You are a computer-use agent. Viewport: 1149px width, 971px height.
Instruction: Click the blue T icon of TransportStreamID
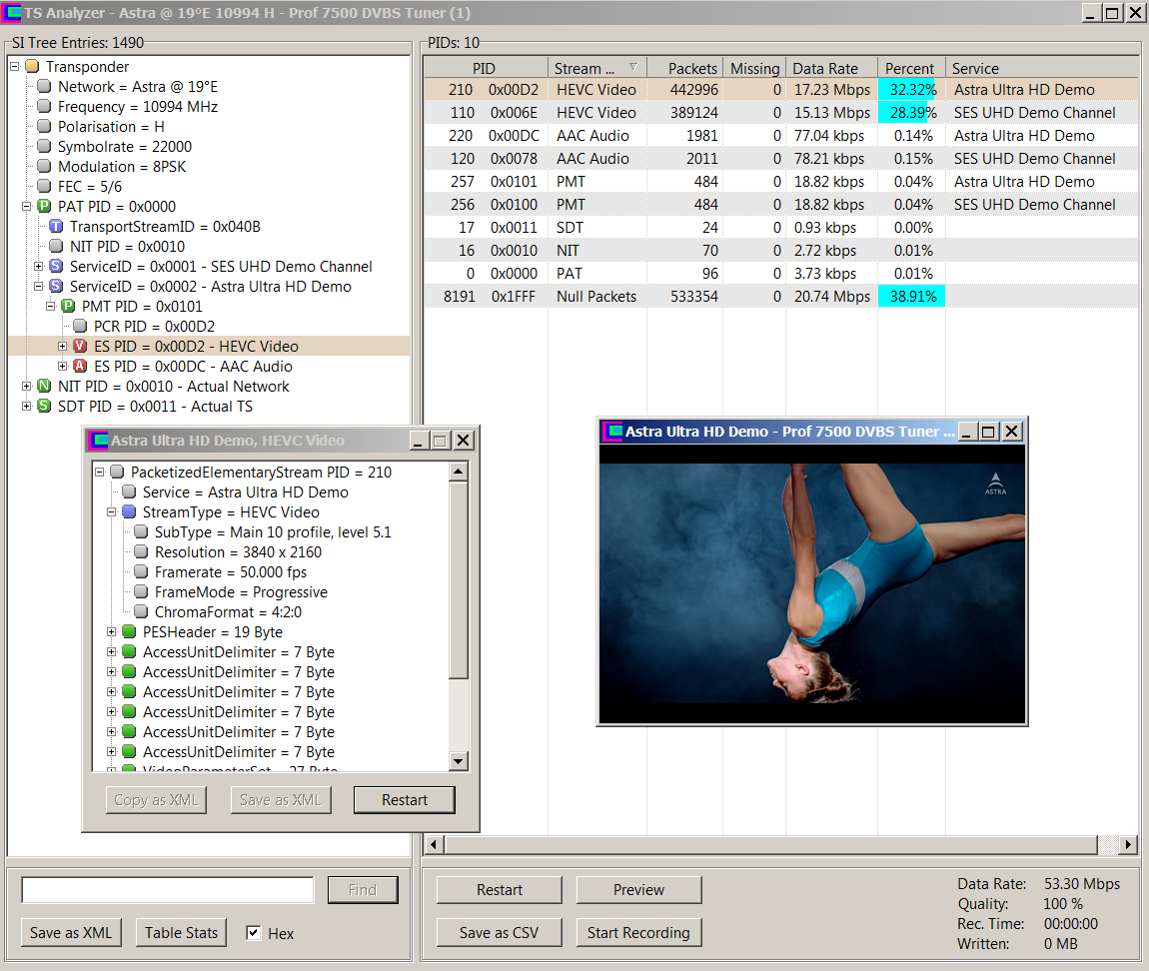click(x=56, y=227)
